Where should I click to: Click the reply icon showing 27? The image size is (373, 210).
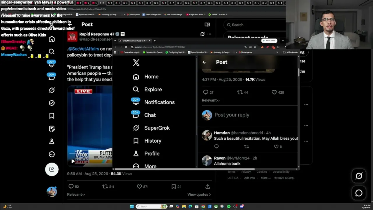[206, 92]
